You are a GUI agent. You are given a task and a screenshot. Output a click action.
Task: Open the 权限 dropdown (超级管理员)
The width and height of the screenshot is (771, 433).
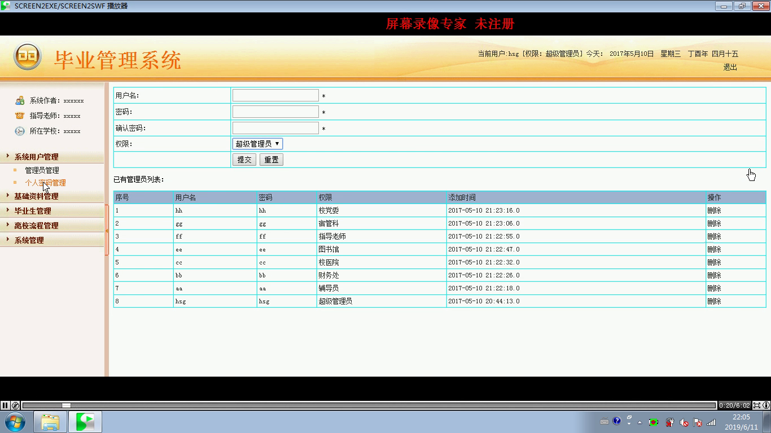pos(257,144)
